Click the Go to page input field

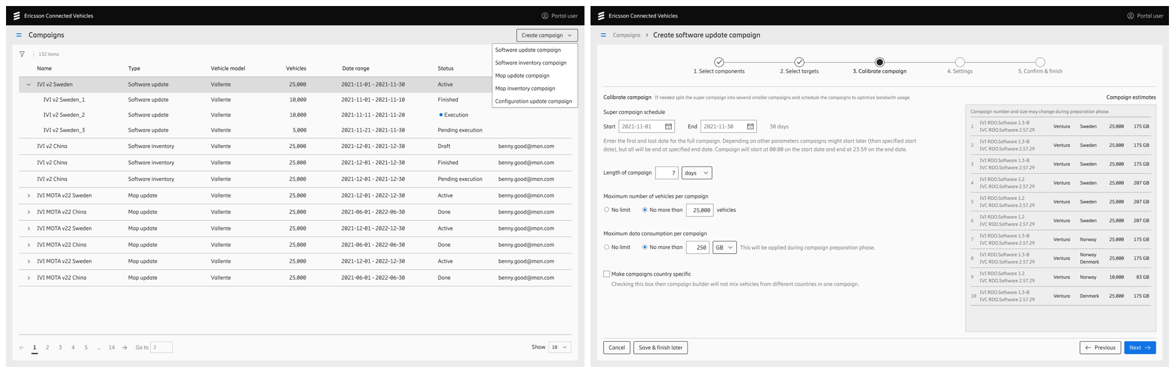pos(161,347)
